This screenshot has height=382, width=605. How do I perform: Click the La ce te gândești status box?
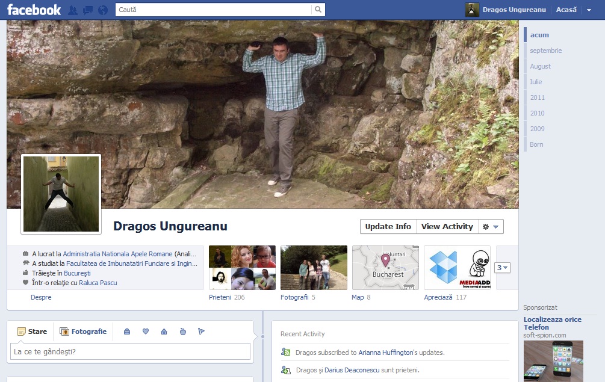pyautogui.click(x=130, y=351)
